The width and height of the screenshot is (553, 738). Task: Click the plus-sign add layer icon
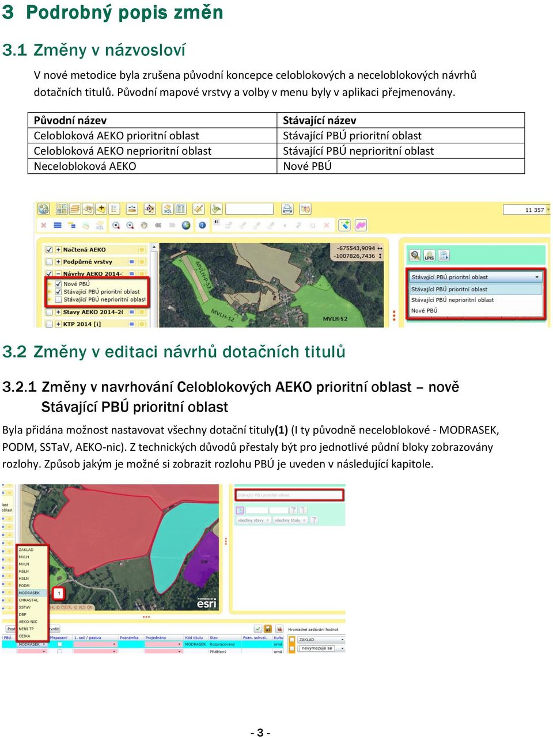click(x=101, y=208)
